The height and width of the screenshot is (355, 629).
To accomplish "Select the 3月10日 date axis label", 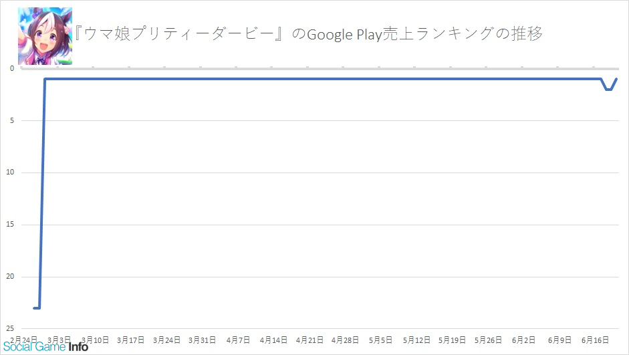I will [95, 340].
